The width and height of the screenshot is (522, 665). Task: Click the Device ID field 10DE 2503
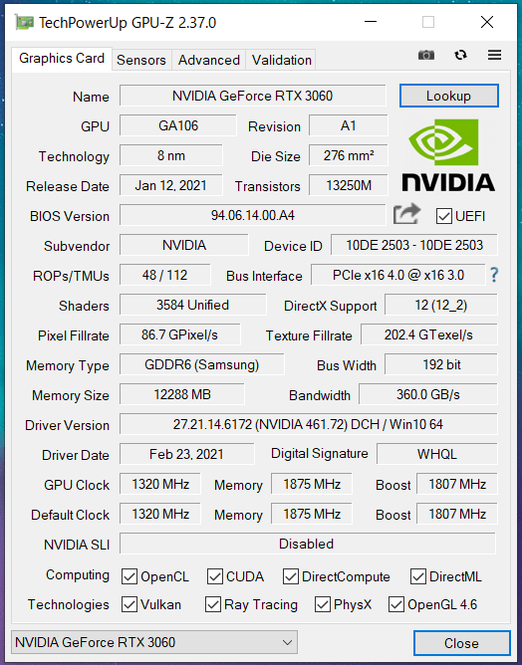(x=413, y=245)
